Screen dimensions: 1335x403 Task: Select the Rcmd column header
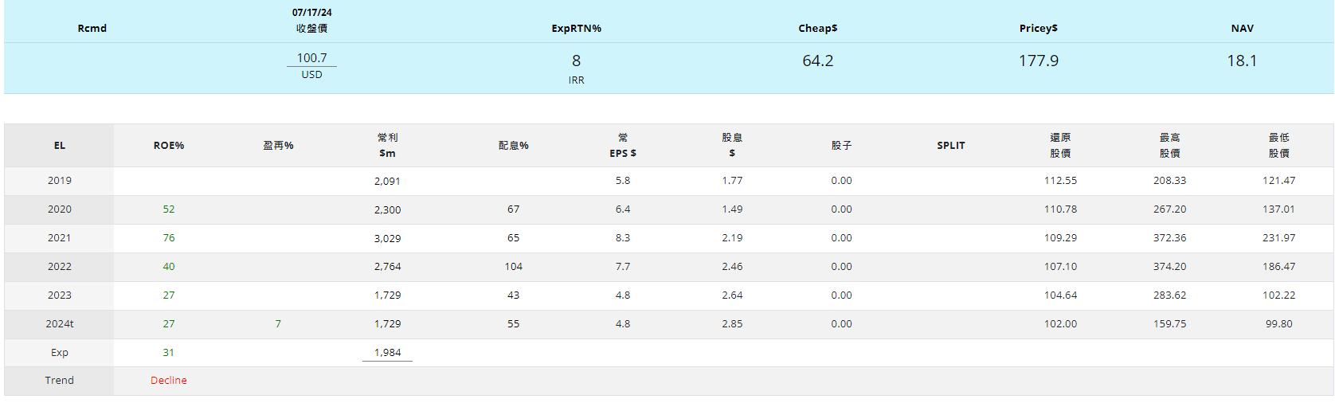coord(92,28)
